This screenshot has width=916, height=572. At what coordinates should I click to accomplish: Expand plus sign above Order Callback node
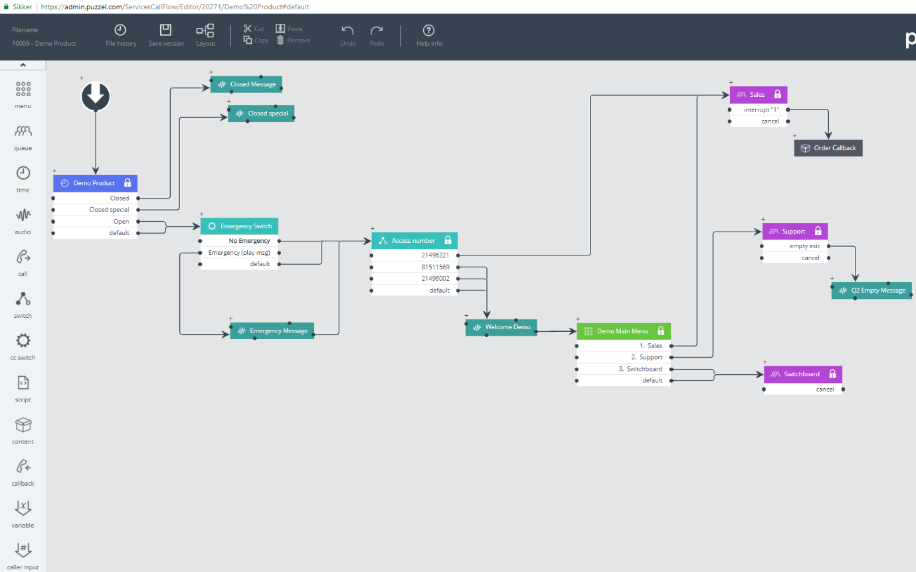795,136
